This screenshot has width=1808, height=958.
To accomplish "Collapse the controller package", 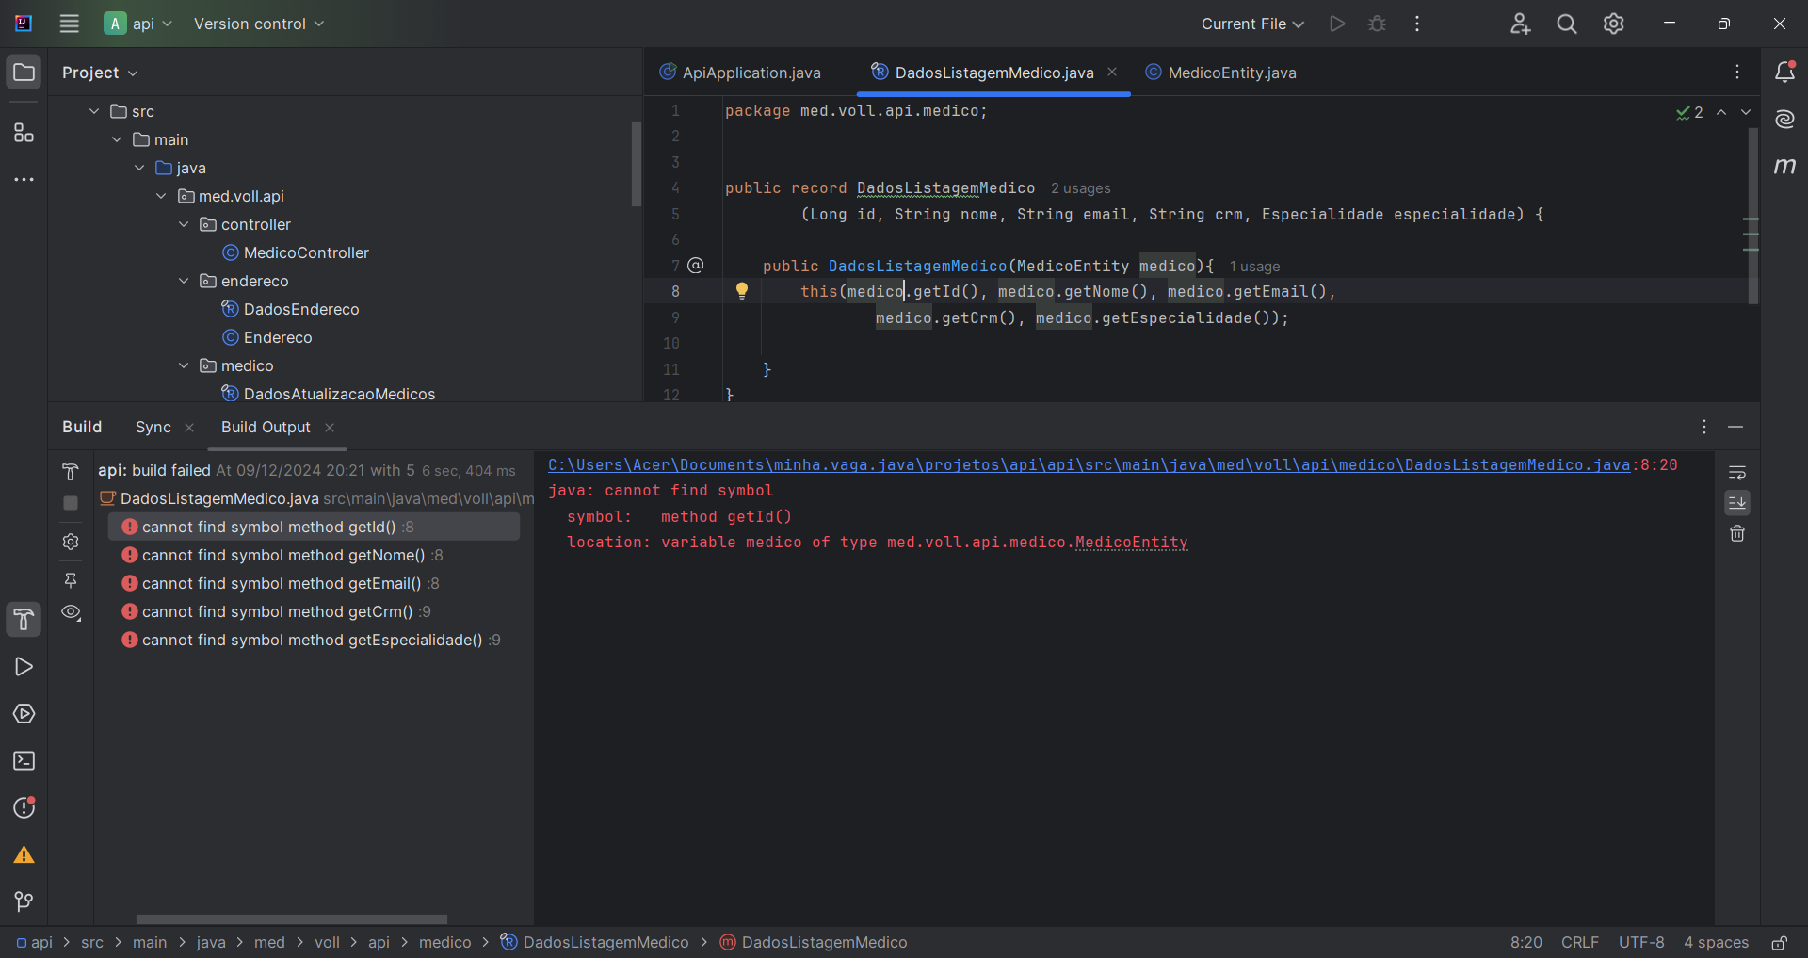I will coord(184,224).
